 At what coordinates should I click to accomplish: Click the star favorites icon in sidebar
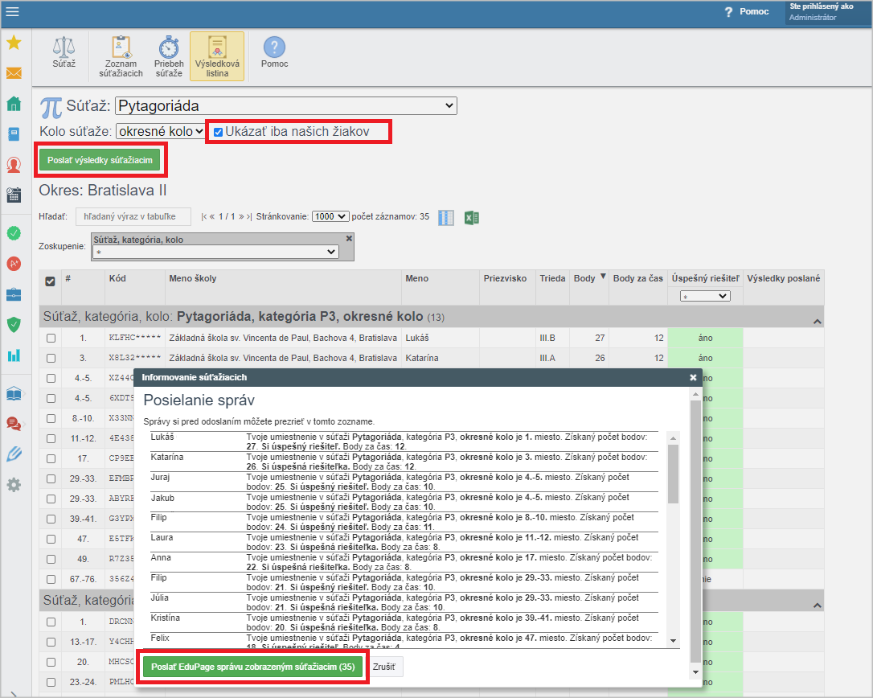(x=14, y=43)
